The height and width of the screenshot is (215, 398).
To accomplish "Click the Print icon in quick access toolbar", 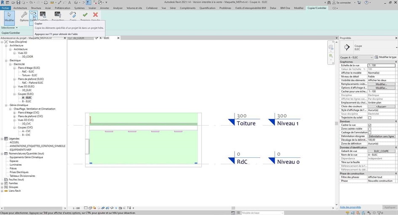I will (45, 3).
